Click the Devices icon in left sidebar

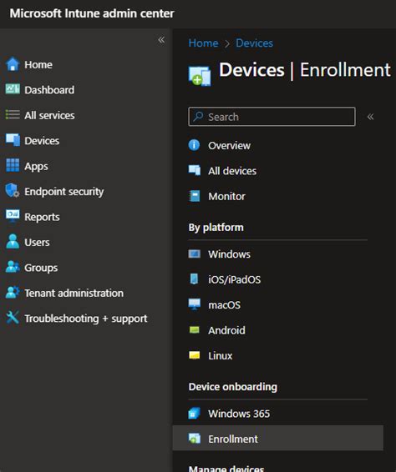(x=13, y=140)
